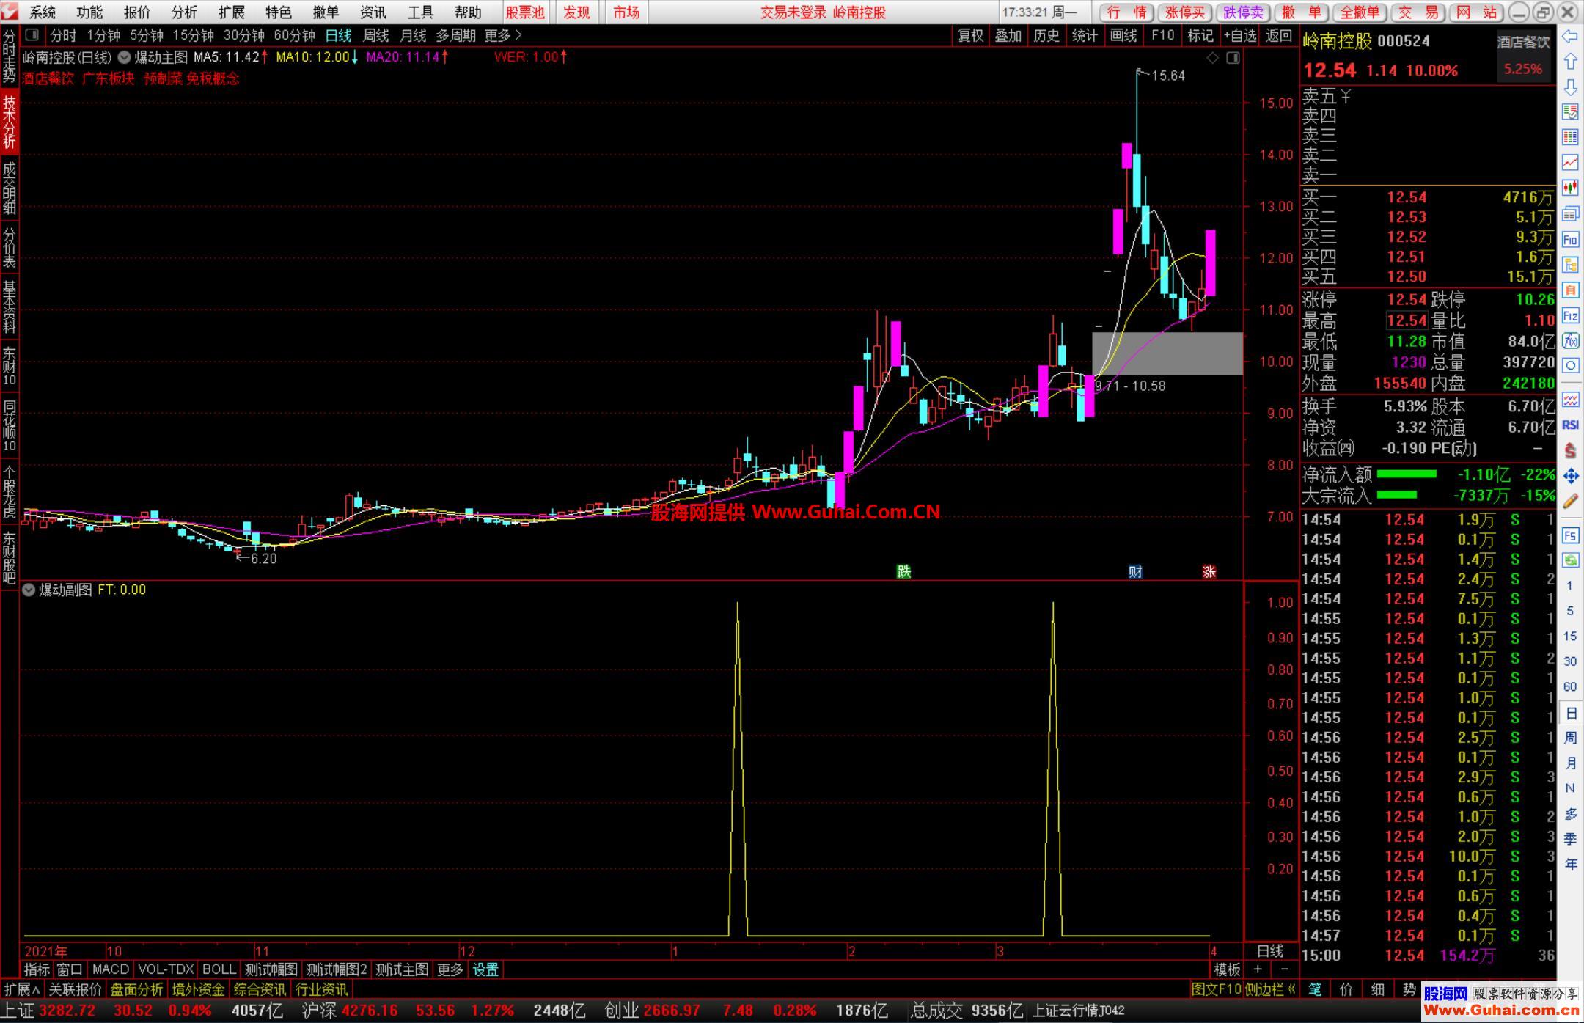Viewport: 1584px width, 1023px height.
Task: Open the 工具 menu
Action: pyautogui.click(x=420, y=12)
